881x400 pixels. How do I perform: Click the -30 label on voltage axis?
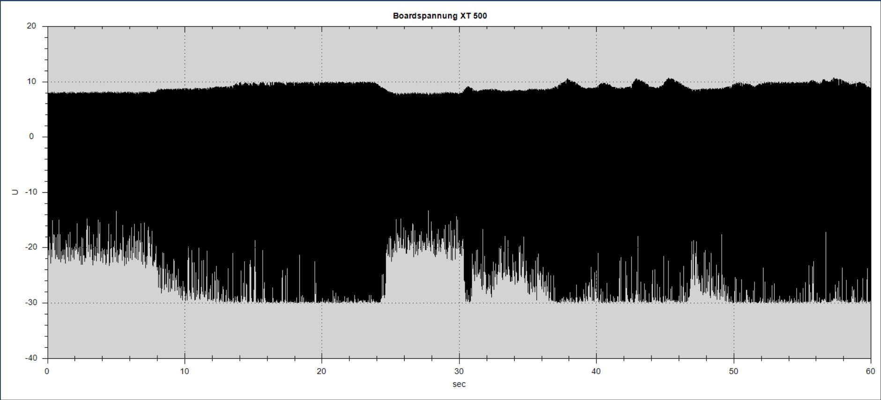[30, 303]
